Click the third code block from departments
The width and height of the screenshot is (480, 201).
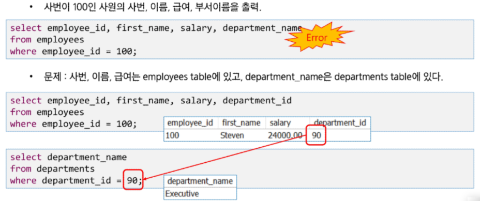pos(239,168)
